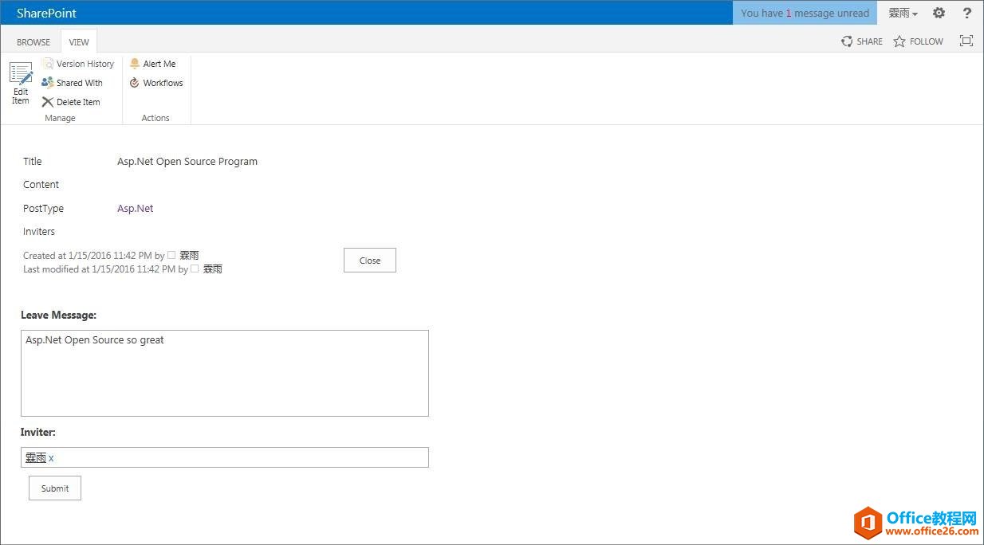The width and height of the screenshot is (984, 545).
Task: Click the Edit Item icon
Action: (x=21, y=74)
